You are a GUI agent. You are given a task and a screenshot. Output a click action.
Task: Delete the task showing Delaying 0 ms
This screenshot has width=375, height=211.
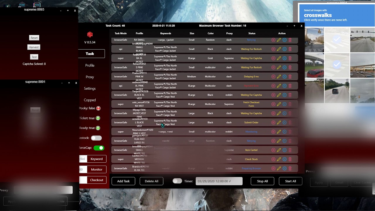tap(290, 76)
